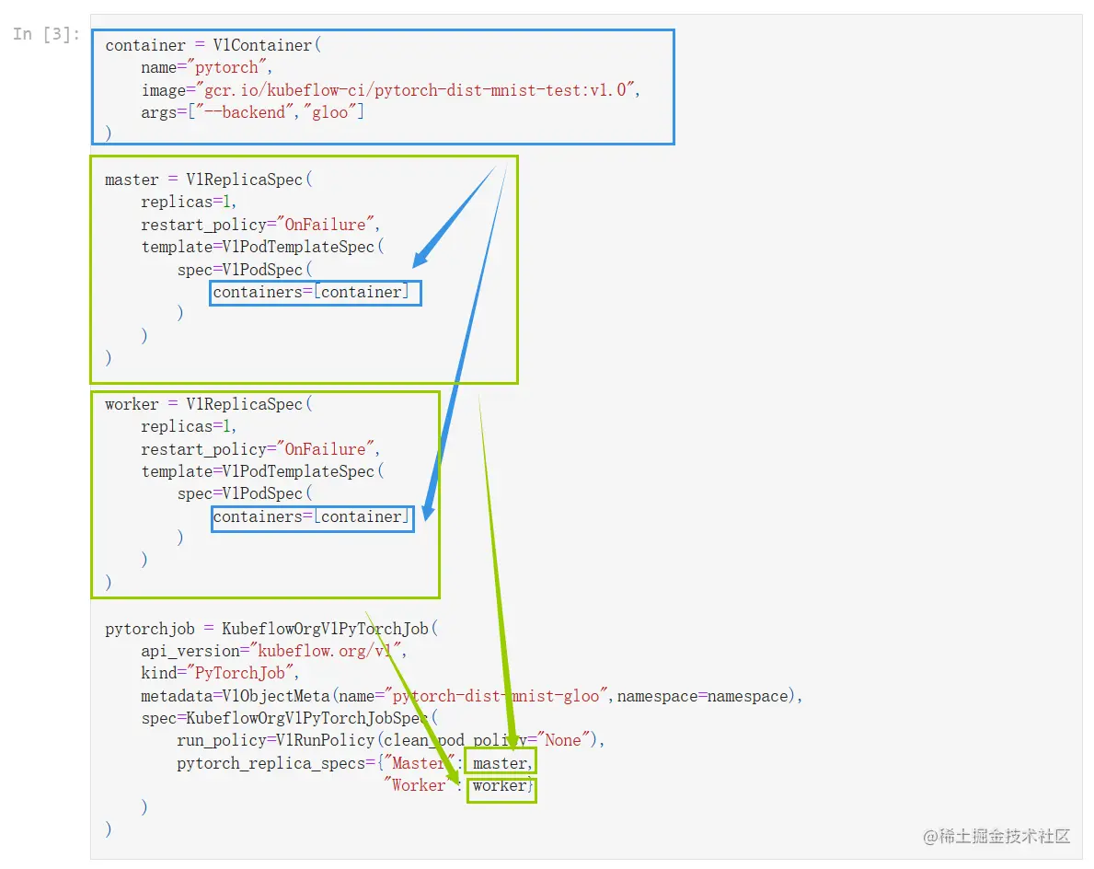Image resolution: width=1094 pixels, height=869 pixels.
Task: Click the spec=KubeflowOrgV1PyTorchJobSpec( line
Action: 290,717
